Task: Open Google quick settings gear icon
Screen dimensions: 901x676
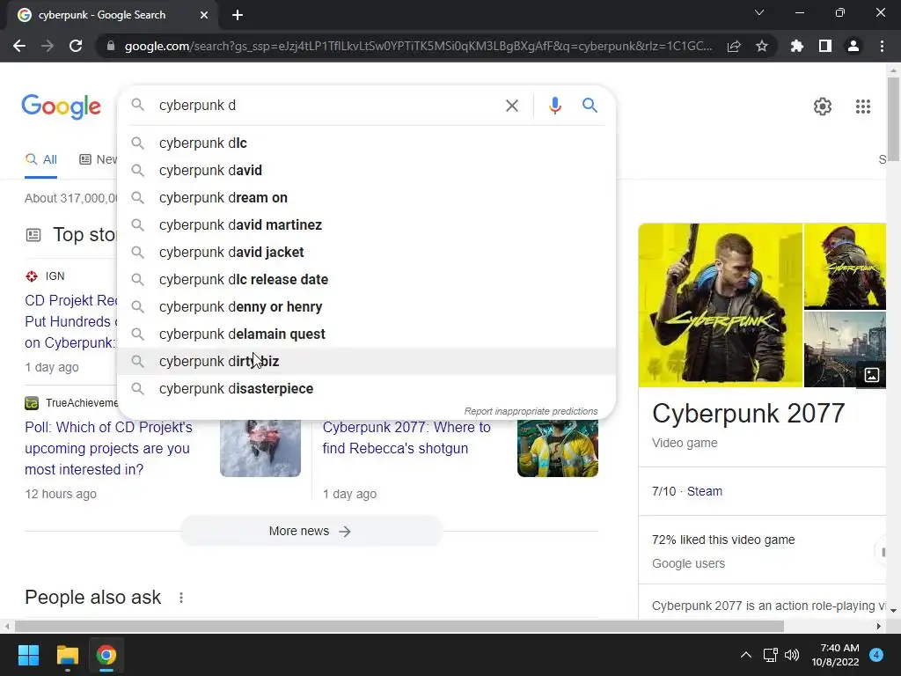Action: [823, 107]
